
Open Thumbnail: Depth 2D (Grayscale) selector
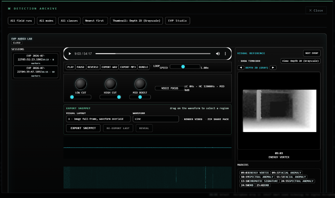pos(136,21)
